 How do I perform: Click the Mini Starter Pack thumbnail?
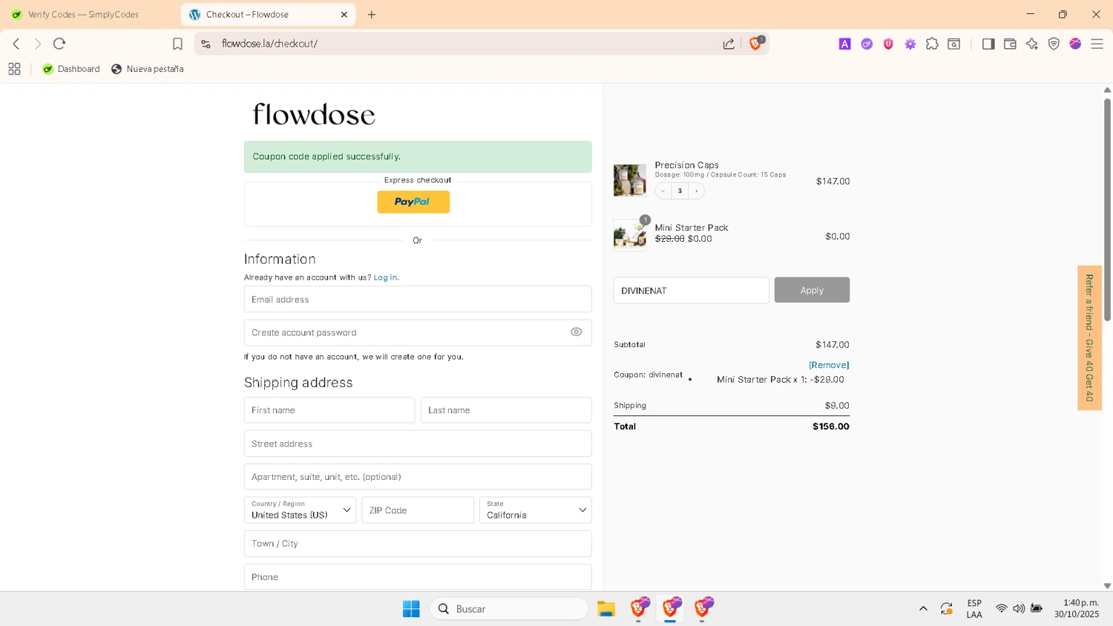630,235
